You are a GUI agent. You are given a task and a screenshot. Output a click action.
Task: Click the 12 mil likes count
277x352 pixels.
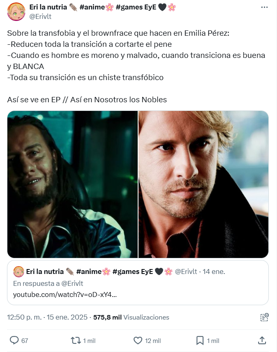point(153,341)
